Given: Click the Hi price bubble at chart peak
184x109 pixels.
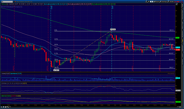Looking at the screenshot, I should coord(113,29).
